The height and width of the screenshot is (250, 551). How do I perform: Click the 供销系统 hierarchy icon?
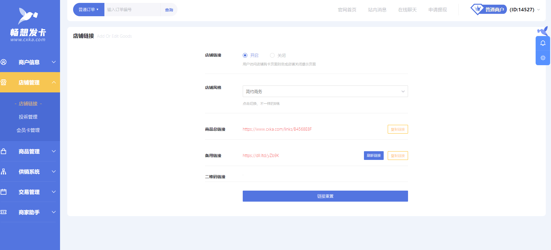[4, 171]
